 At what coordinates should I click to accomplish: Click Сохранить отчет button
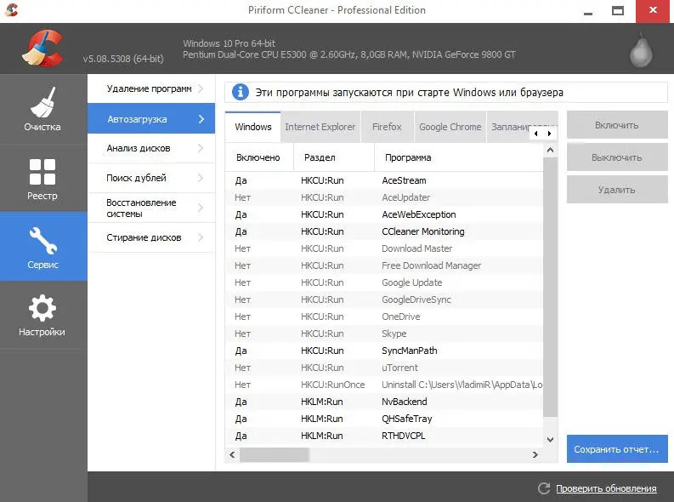tap(617, 449)
